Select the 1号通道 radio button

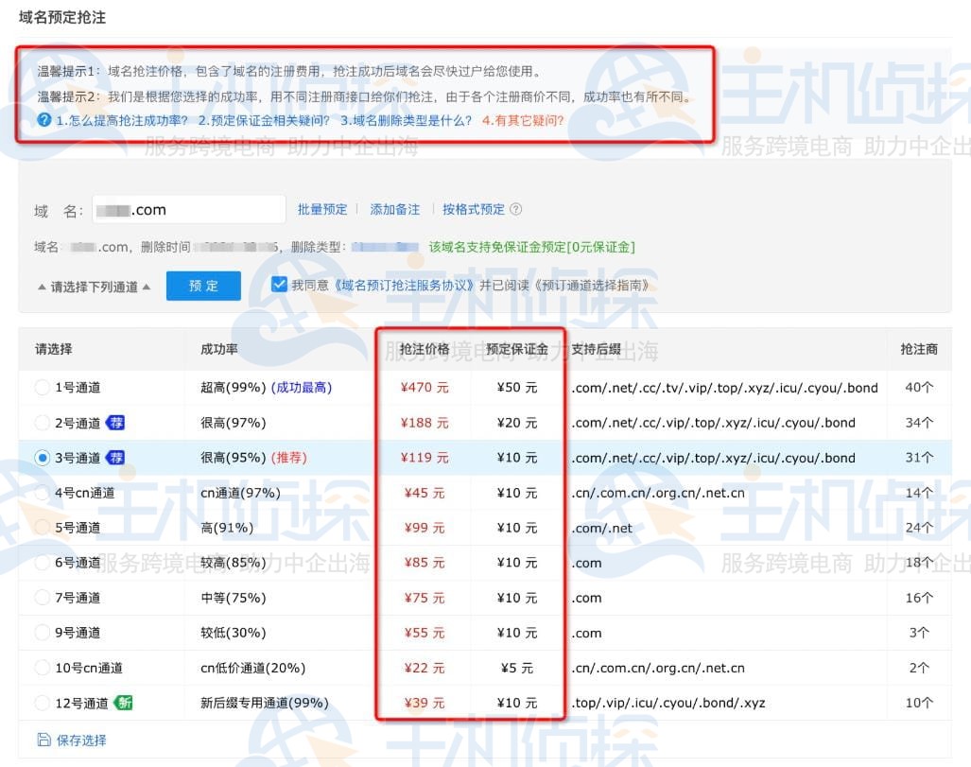point(40,388)
